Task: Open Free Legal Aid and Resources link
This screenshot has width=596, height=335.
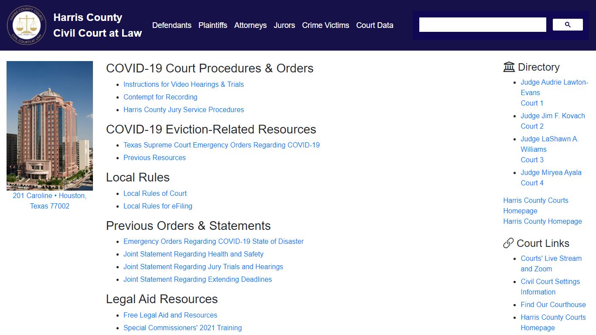Action: click(x=170, y=315)
